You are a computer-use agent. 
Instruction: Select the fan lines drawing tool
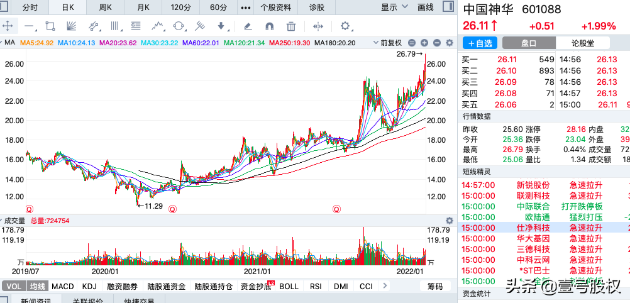tap(72, 26)
